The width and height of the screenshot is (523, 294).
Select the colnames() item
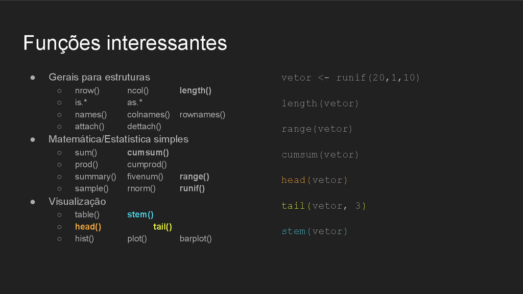[149, 115]
